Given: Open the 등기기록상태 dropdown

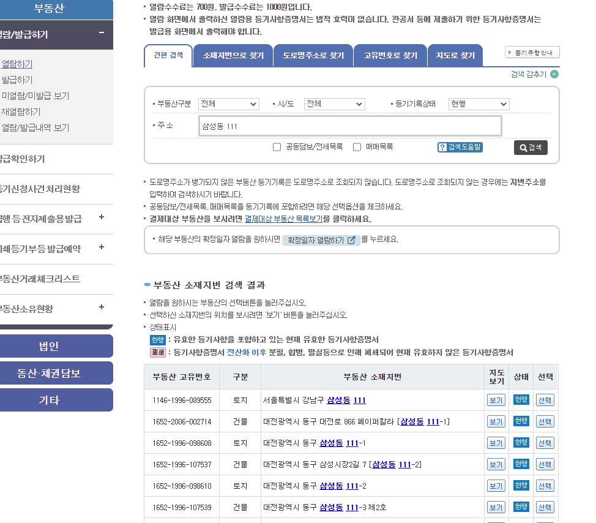Looking at the screenshot, I should tap(479, 104).
